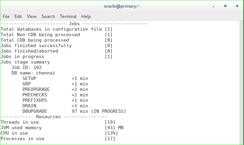Image resolution: width=244 pixels, height=145 pixels.
Task: Click the PREUPGRADE stage line
Action: point(55,89)
